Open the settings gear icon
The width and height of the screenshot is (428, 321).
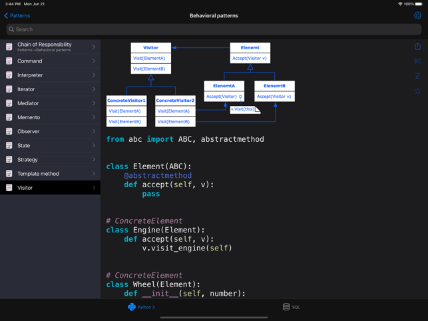click(x=417, y=15)
